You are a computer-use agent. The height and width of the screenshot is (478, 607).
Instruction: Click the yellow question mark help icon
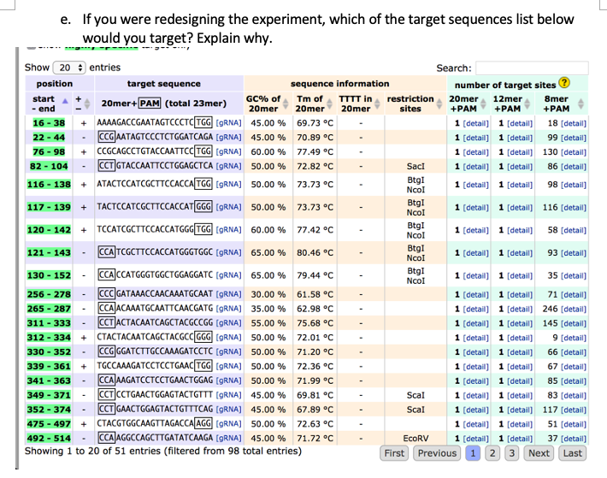pos(564,82)
